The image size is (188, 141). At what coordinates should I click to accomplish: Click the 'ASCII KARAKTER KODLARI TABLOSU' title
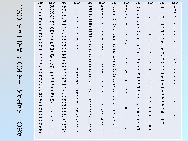point(20,70)
